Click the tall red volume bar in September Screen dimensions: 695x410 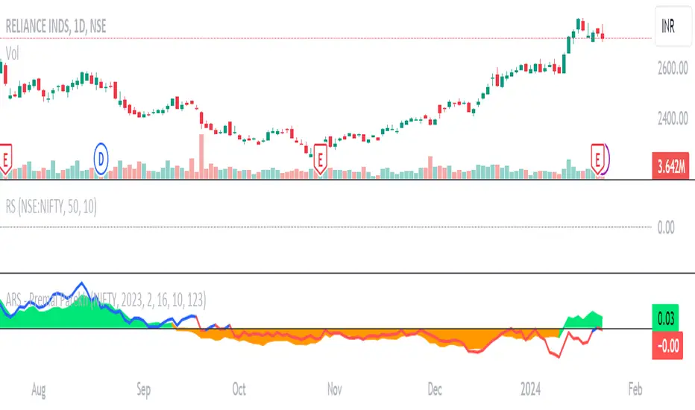click(x=201, y=157)
